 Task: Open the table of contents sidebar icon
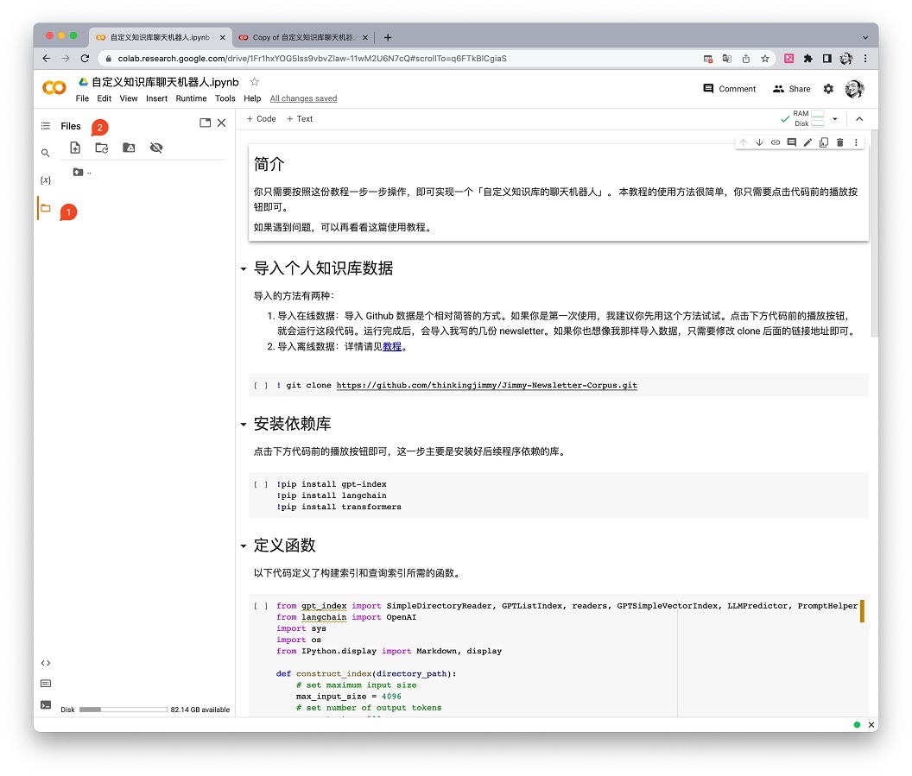[x=46, y=126]
